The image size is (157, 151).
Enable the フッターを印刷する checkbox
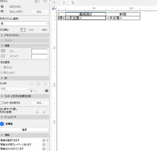point(1,103)
